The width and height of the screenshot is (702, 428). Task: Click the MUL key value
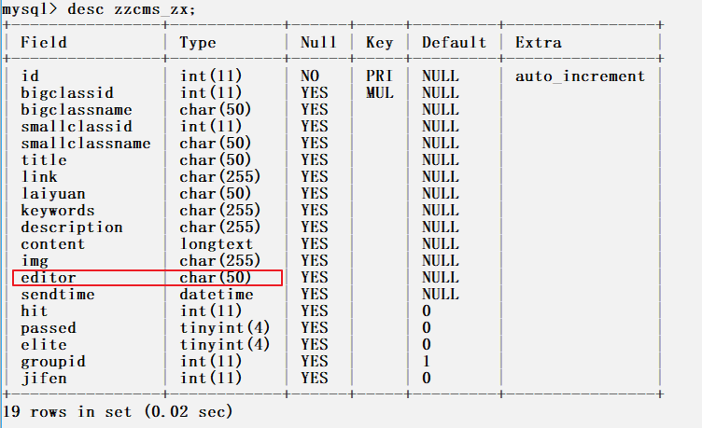[x=380, y=93]
